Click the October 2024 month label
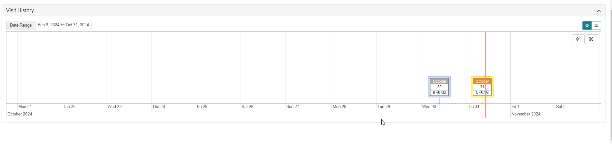 point(20,114)
